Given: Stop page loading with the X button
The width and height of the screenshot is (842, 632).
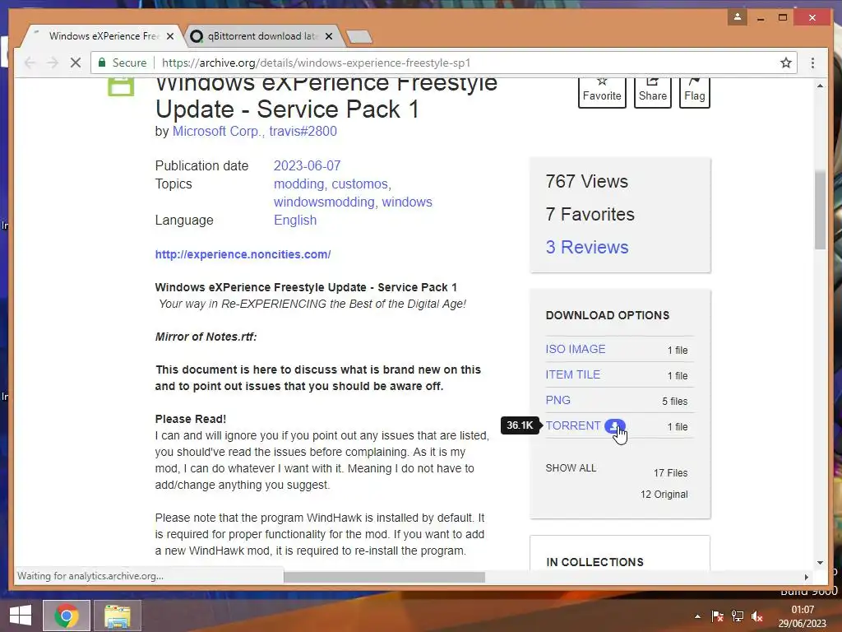Looking at the screenshot, I should [x=76, y=63].
